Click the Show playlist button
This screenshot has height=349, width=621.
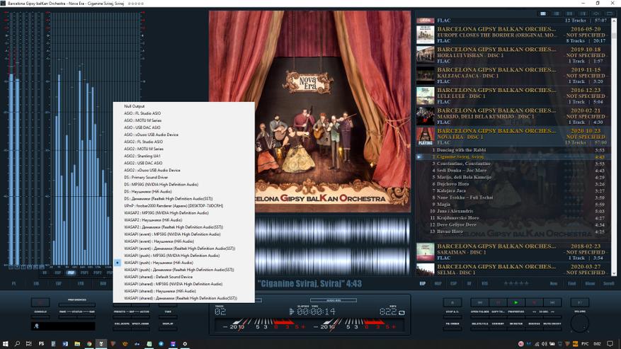(591, 284)
